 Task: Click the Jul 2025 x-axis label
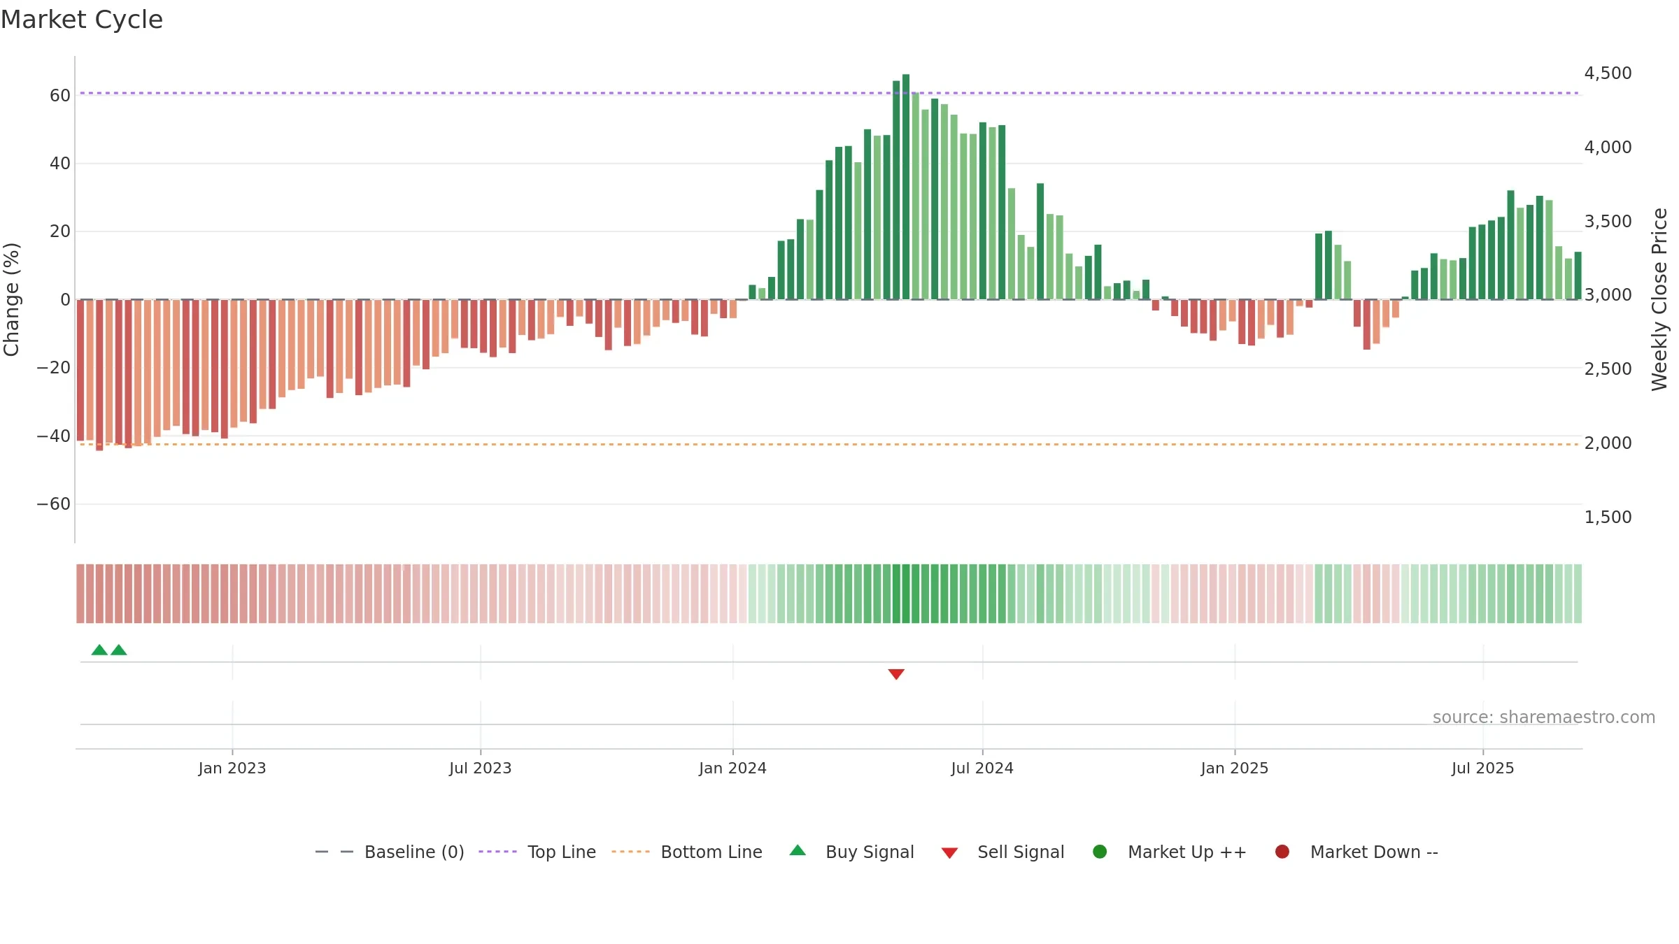(x=1483, y=768)
